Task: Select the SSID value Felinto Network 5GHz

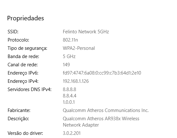Action: pyautogui.click(x=86, y=32)
